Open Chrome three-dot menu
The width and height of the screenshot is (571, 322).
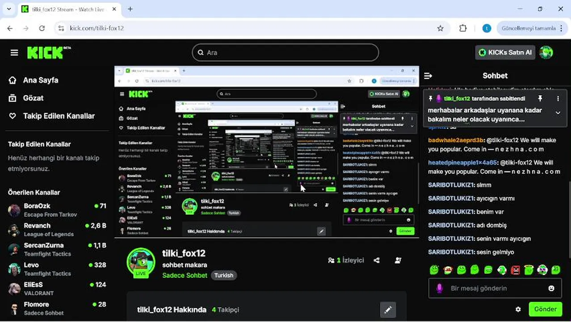562,28
